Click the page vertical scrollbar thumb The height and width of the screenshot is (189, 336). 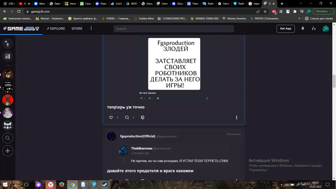(334, 81)
